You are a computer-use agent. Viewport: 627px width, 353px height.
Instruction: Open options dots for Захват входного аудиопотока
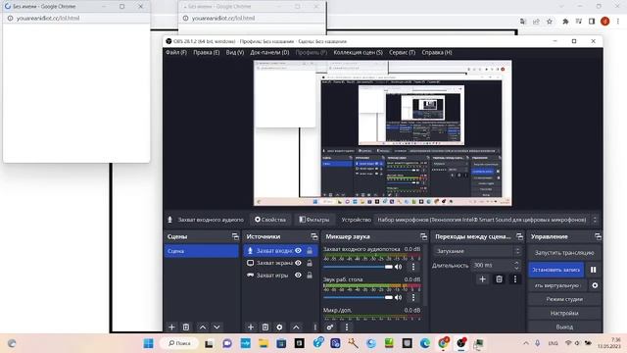(x=413, y=267)
